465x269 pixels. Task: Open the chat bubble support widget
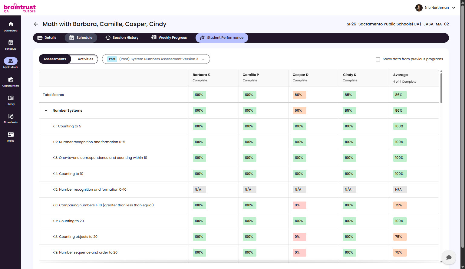449,257
